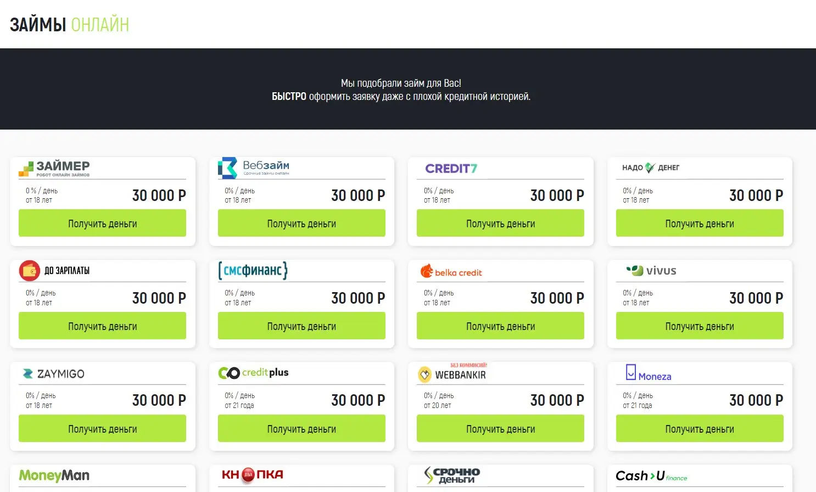Click the creditplus logo
This screenshot has width=816, height=492.
tap(253, 373)
